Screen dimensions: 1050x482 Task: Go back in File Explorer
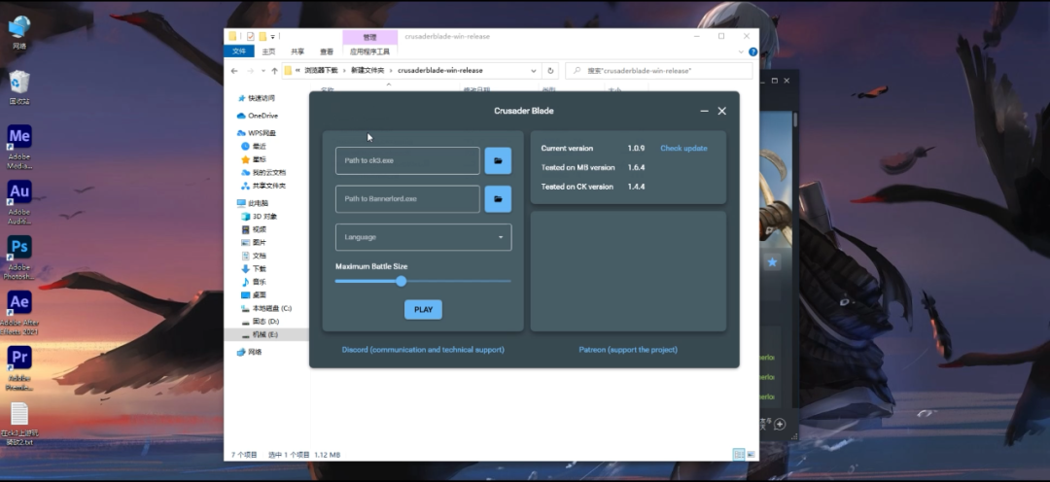[x=234, y=70]
